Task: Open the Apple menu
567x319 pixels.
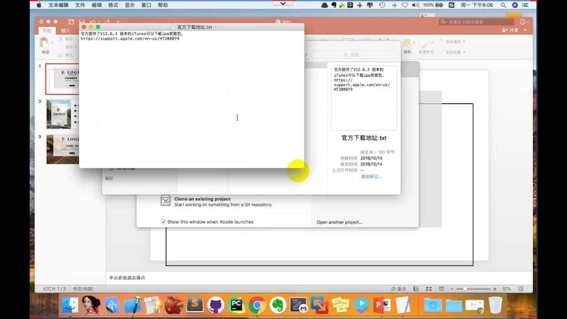Action: [x=39, y=5]
